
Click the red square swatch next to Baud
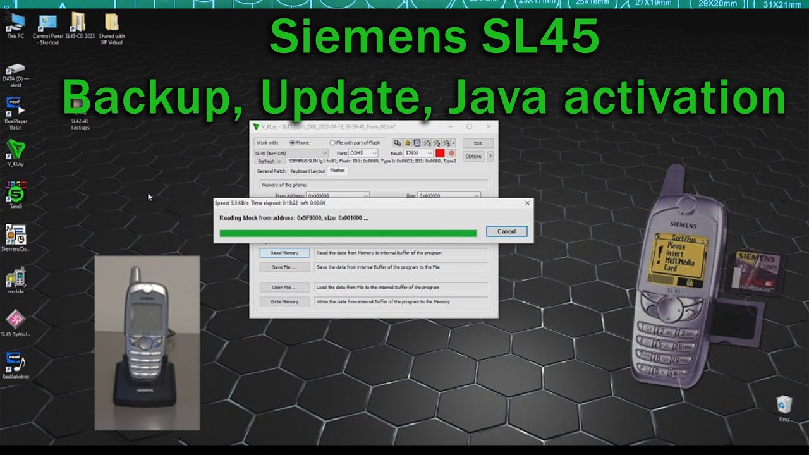(440, 154)
